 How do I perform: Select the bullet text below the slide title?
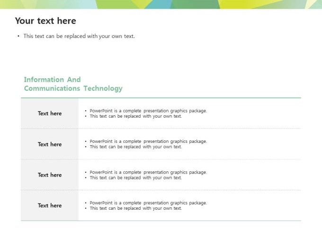pyautogui.click(x=79, y=36)
